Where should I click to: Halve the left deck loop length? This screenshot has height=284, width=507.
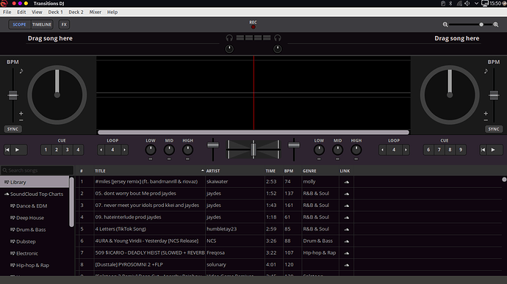[101, 150]
